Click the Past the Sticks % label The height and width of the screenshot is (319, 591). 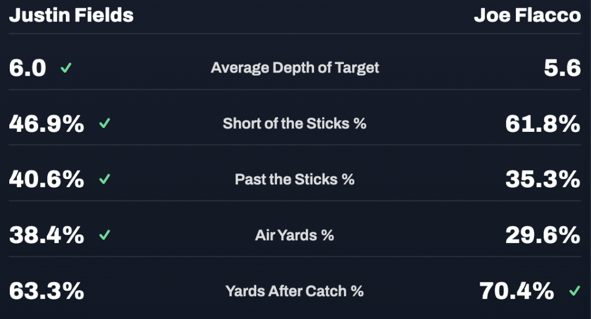pos(294,180)
